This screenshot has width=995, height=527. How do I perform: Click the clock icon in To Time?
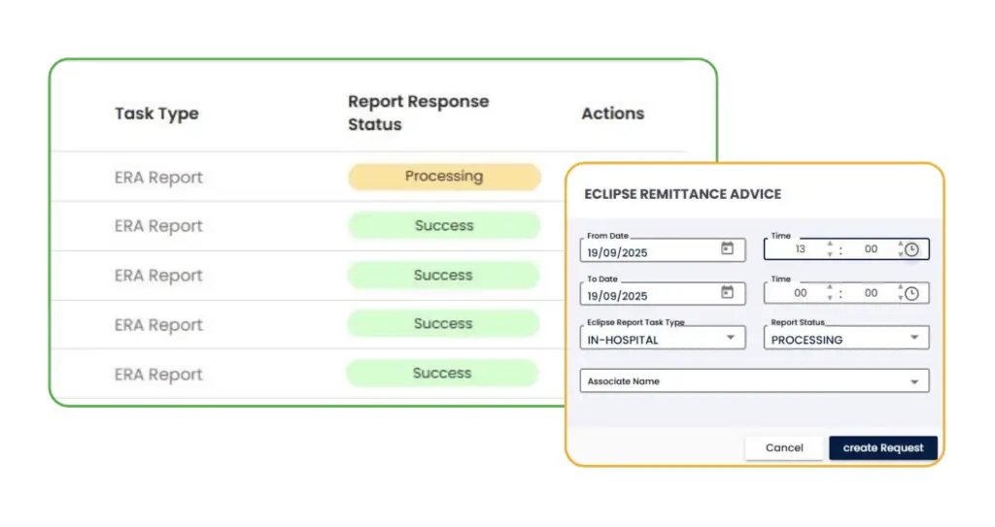click(x=911, y=294)
